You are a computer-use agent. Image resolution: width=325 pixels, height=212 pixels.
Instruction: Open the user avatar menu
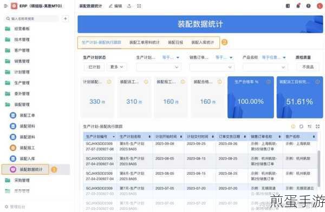tap(320, 6)
